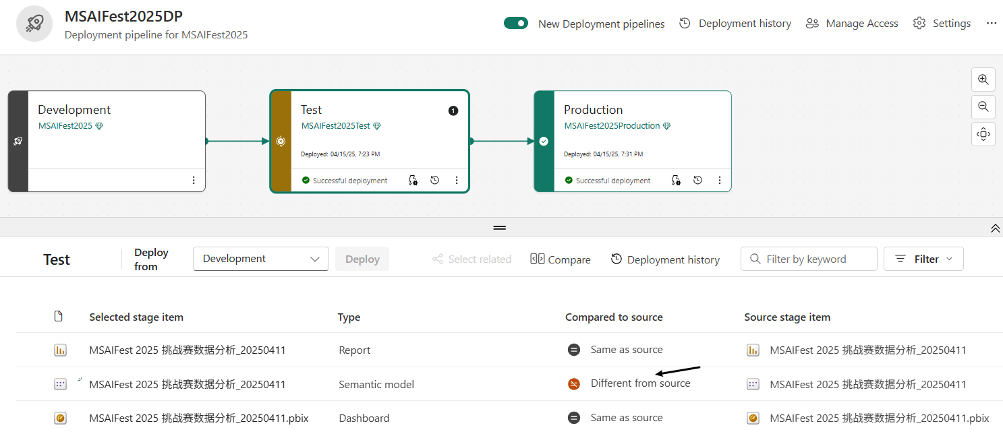Zoom out on the pipeline canvas
The height and width of the screenshot is (438, 1003).
point(983,106)
